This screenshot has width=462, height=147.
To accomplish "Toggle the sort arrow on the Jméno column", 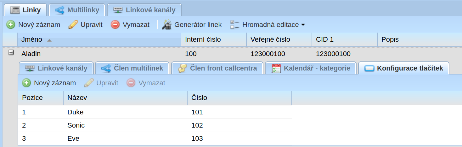I will (x=49, y=40).
